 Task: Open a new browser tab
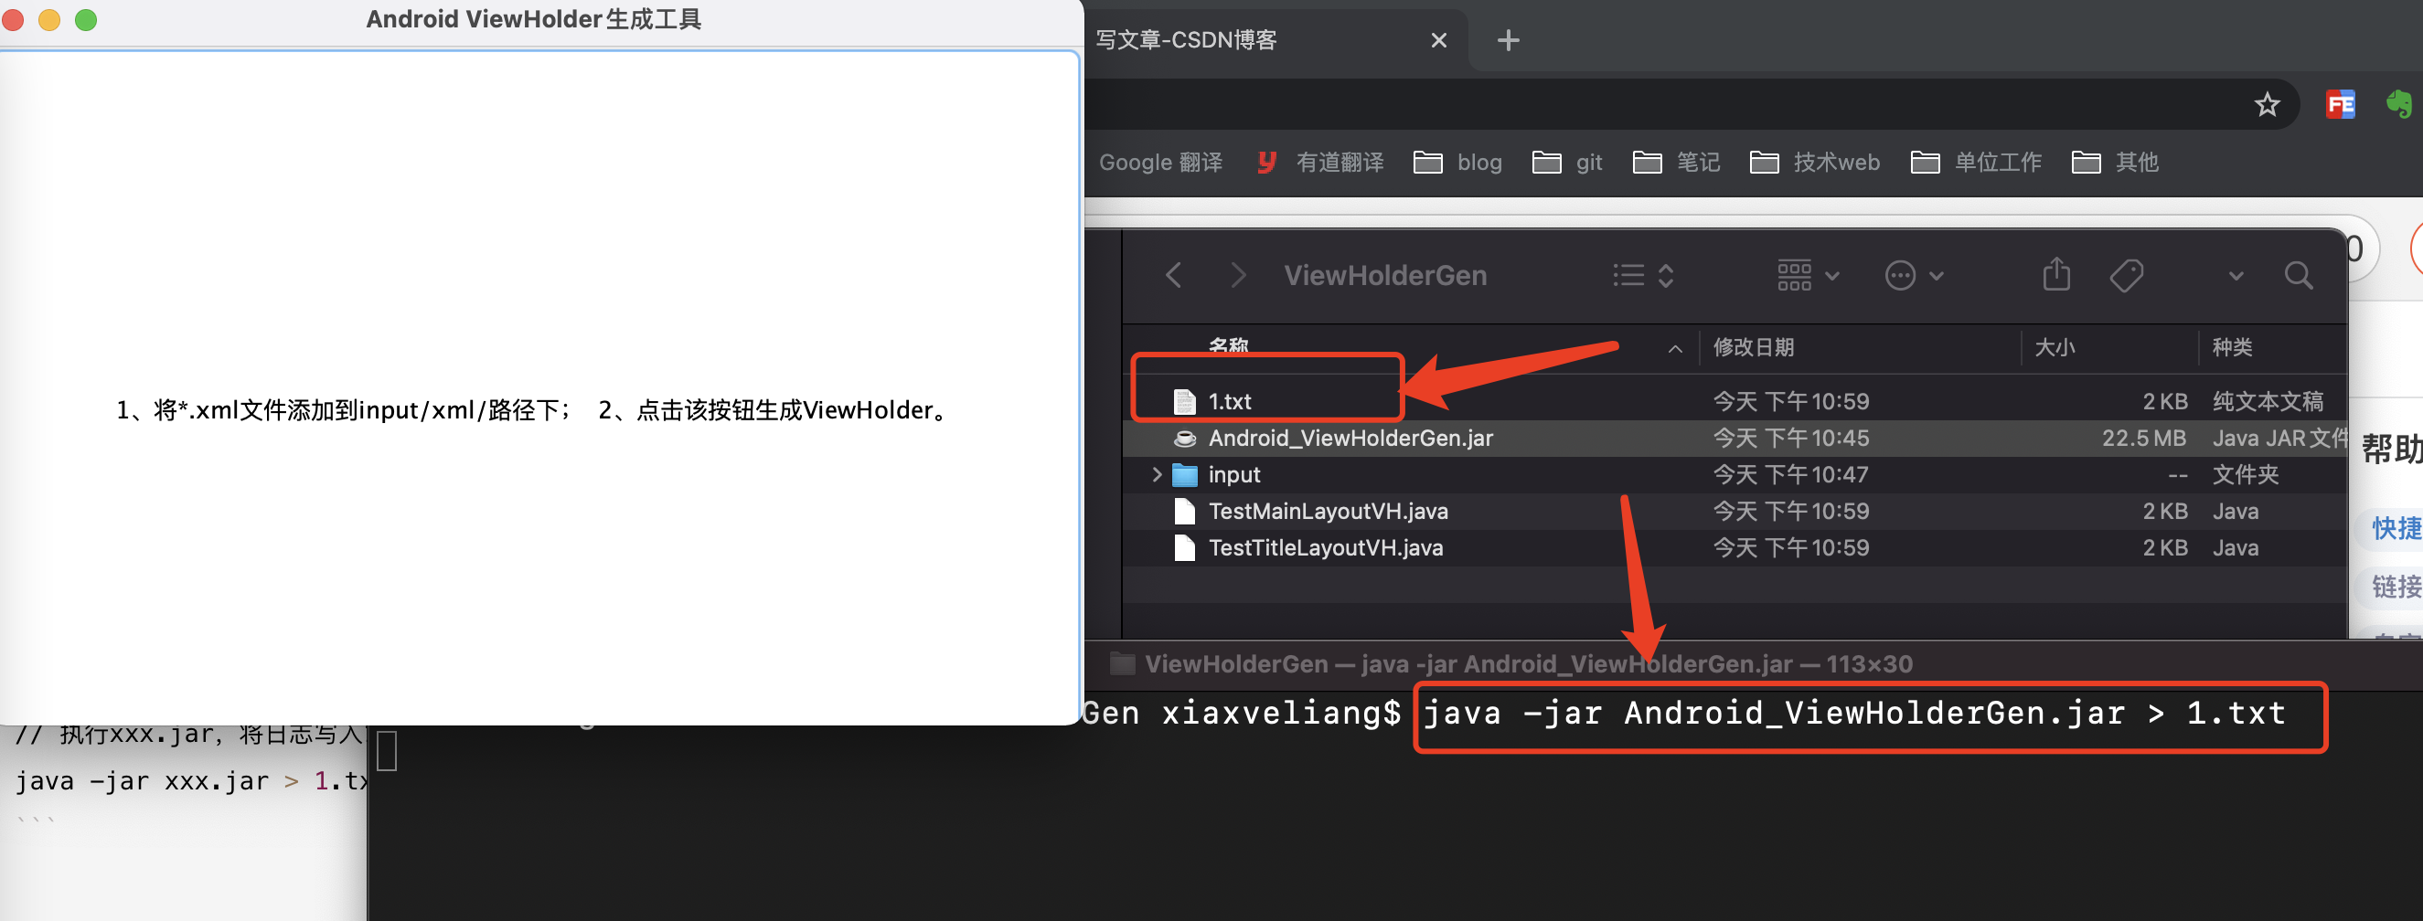click(x=1508, y=40)
